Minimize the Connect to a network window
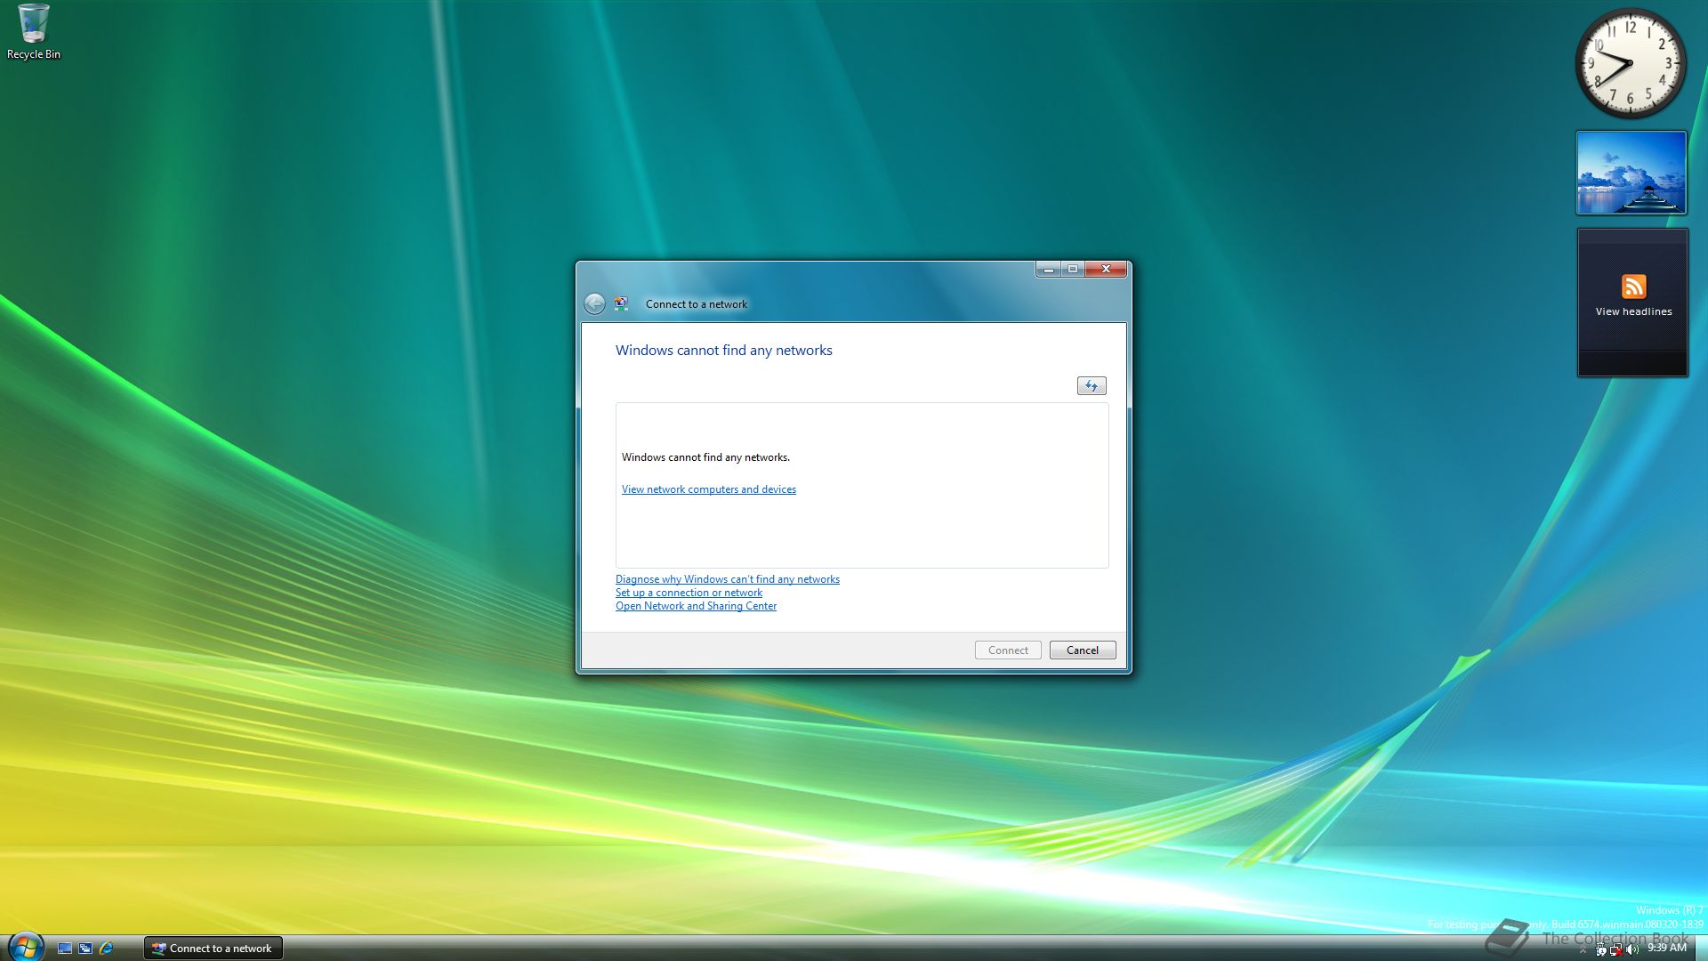The height and width of the screenshot is (961, 1708). pyautogui.click(x=1049, y=269)
